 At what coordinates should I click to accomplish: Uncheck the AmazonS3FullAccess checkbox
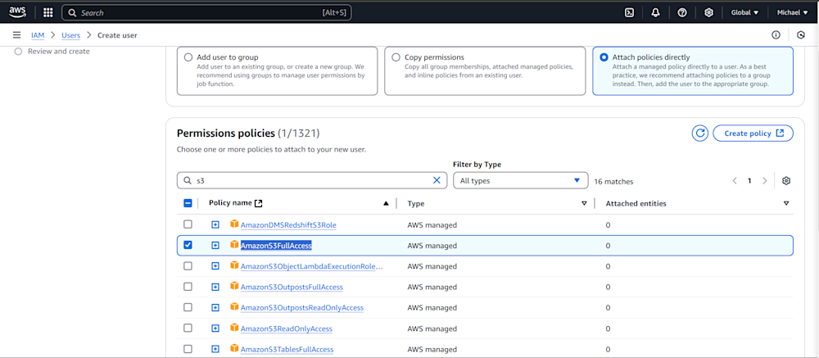[x=188, y=245]
